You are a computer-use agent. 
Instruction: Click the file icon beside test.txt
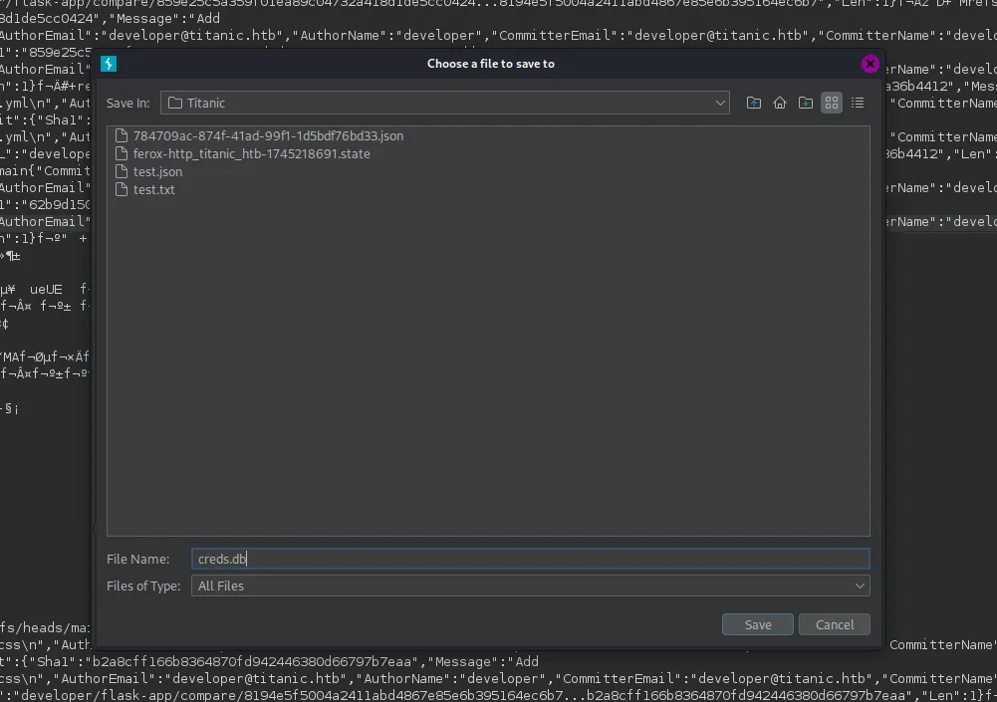[123, 190]
